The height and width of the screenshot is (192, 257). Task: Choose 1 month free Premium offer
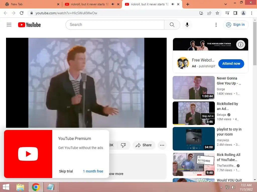click(x=93, y=171)
